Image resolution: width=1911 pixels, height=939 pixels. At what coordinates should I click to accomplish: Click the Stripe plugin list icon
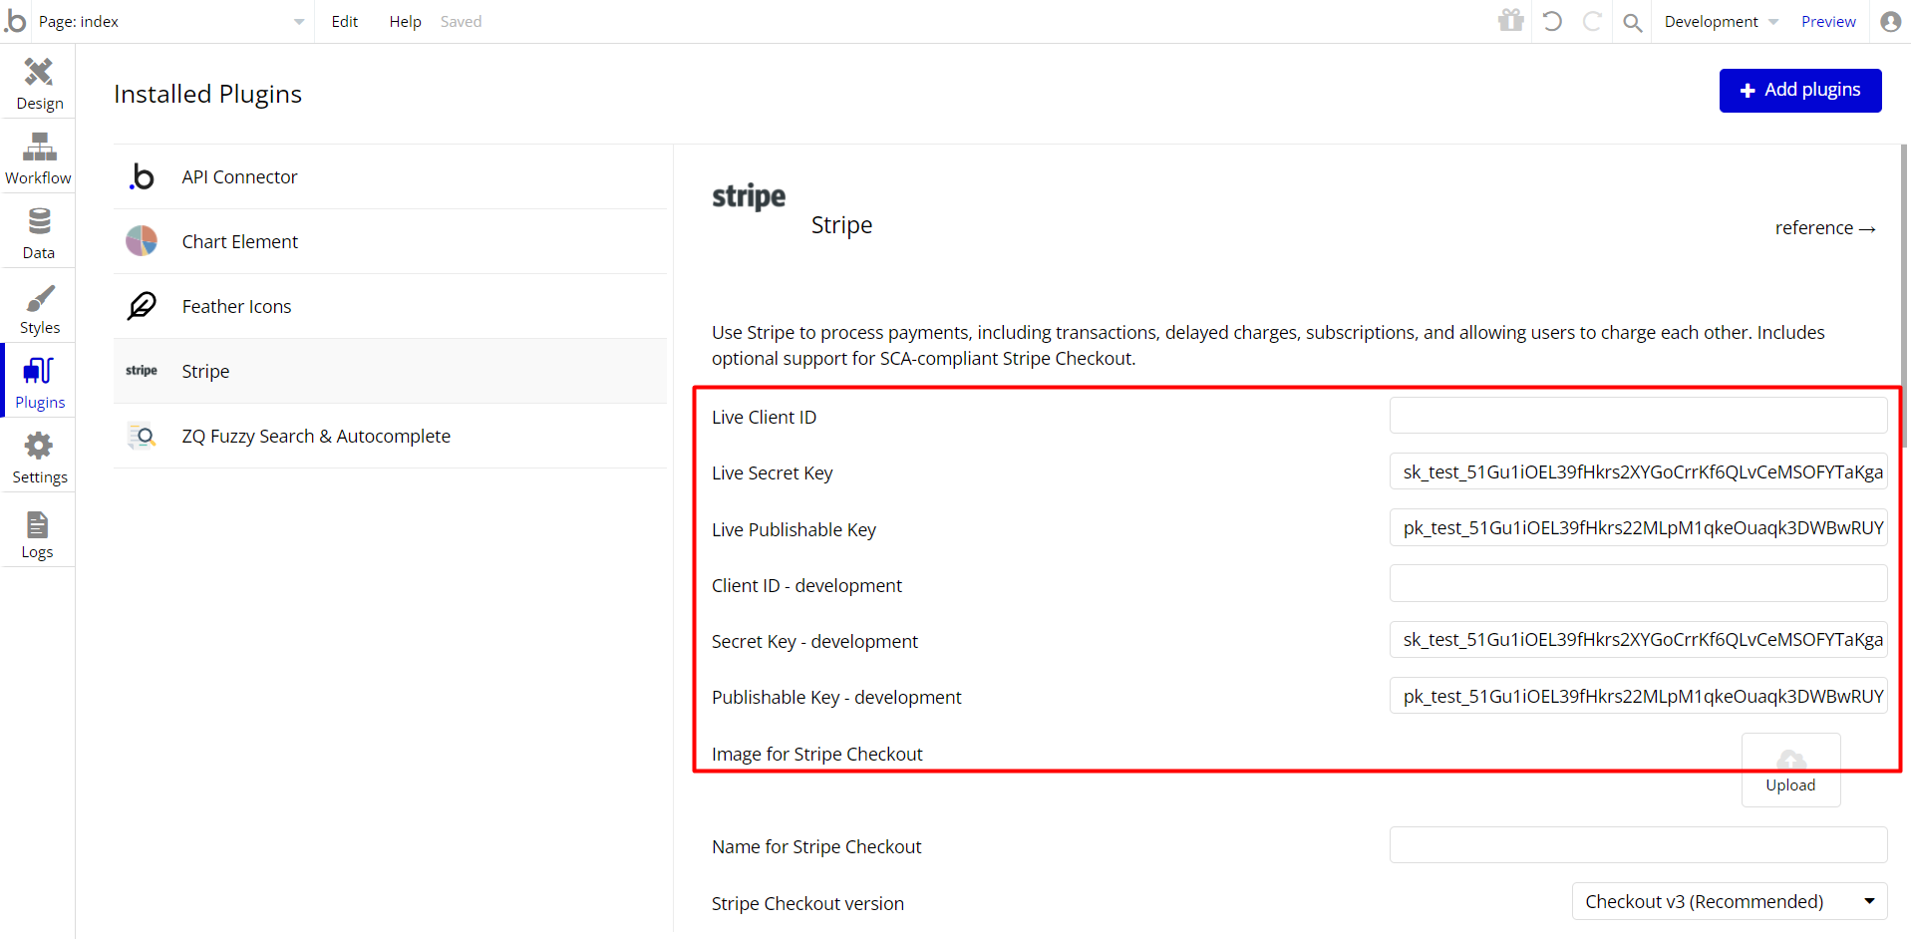click(x=142, y=371)
